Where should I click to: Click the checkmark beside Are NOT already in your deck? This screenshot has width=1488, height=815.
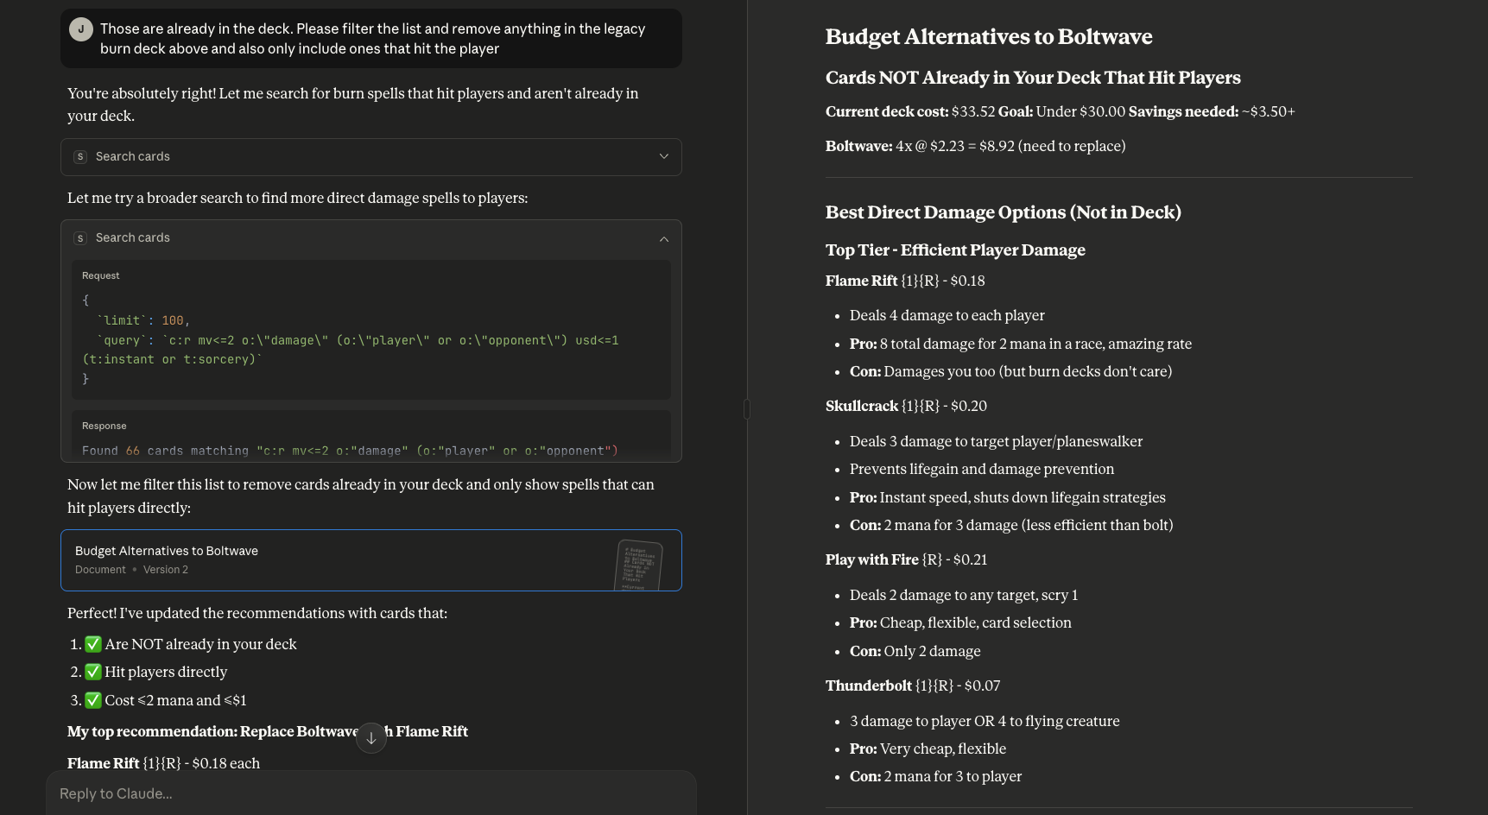click(93, 644)
